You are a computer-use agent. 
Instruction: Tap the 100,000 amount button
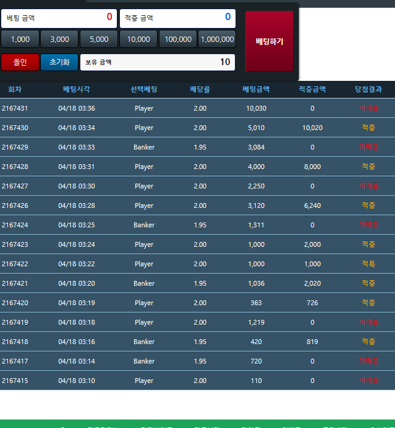pyautogui.click(x=178, y=39)
